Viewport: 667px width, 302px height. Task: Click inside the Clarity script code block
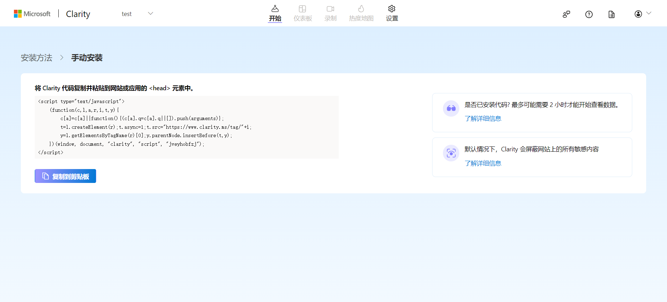click(x=187, y=127)
